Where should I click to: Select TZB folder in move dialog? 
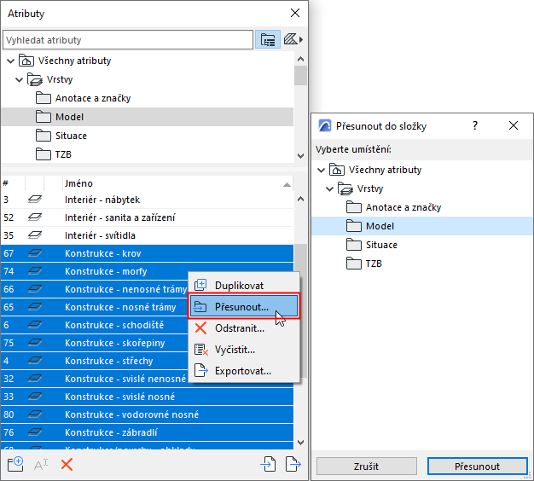tap(422, 264)
